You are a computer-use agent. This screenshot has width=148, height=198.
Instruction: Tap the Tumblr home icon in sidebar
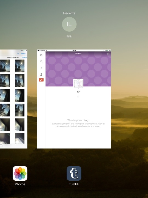coord(41,55)
